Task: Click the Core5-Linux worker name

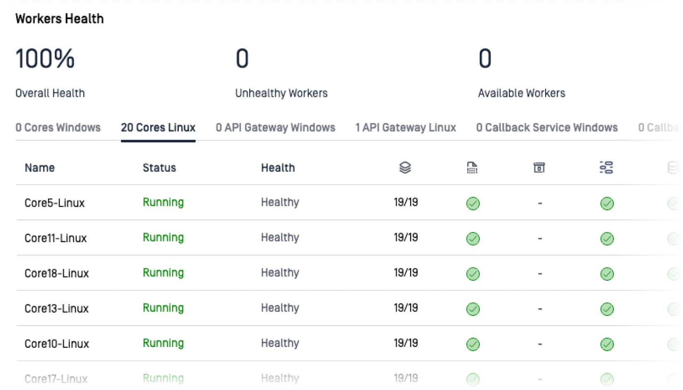Action: pos(55,203)
